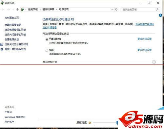Maximize the Power Options window
Image resolution: width=164 pixels, height=129 pixels.
point(149,3)
